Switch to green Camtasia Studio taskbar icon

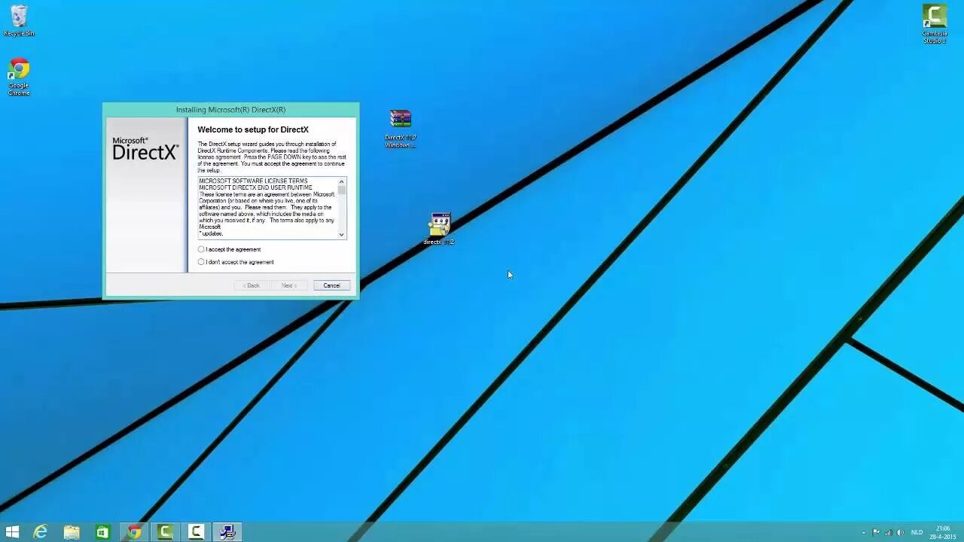(165, 532)
